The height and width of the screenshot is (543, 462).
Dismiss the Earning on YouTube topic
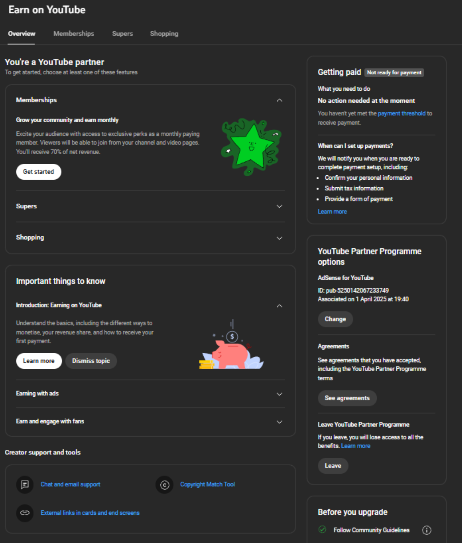tap(91, 361)
